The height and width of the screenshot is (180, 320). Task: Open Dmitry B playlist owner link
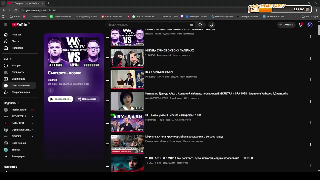pos(52,80)
